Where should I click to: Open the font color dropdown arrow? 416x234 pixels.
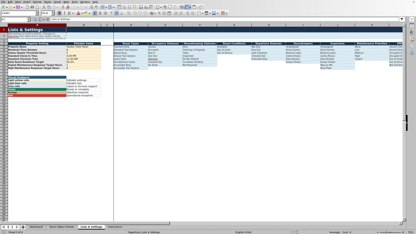(x=82, y=13)
